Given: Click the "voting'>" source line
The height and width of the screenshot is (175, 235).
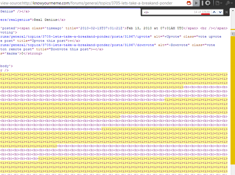Looking at the screenshot, I should click(x=9, y=32).
